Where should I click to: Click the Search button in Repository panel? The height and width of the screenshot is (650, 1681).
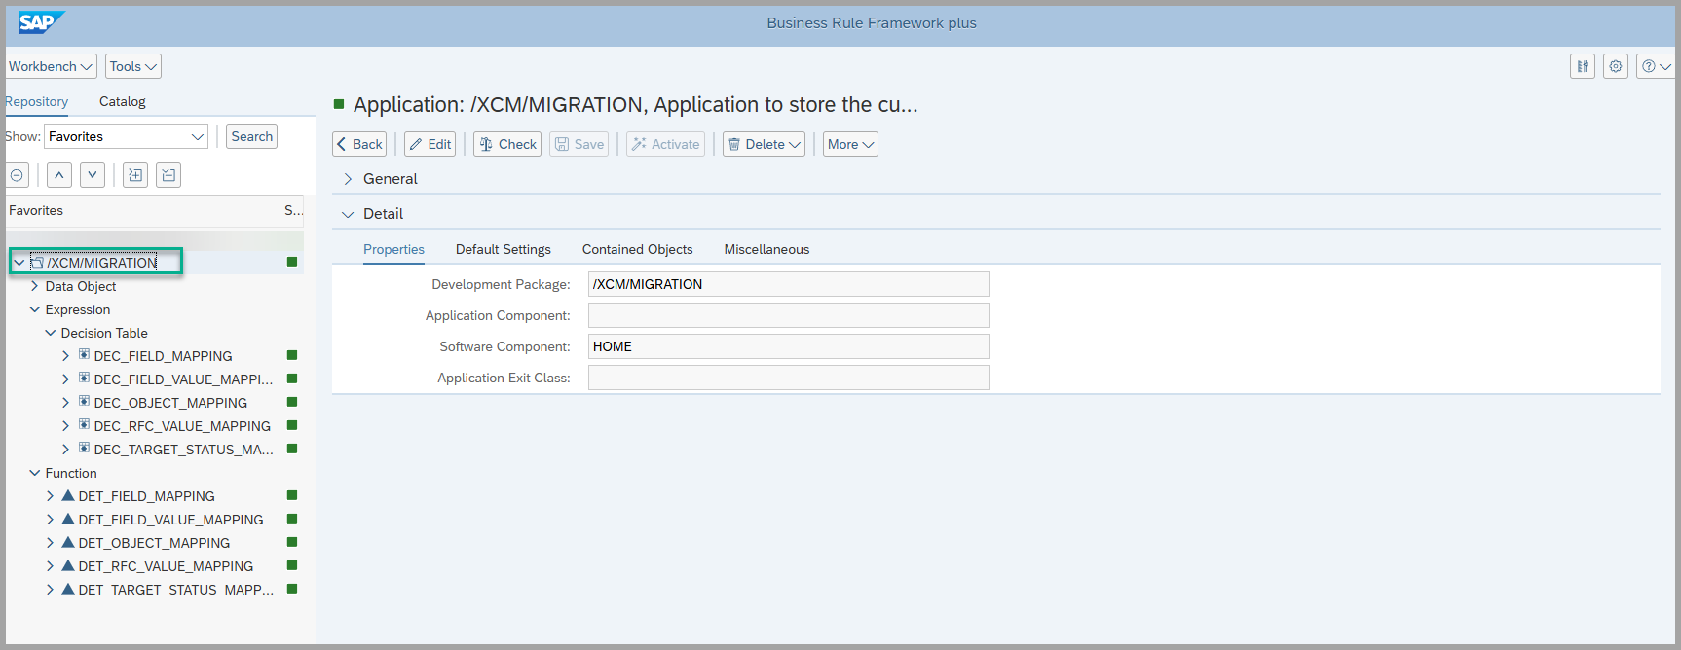click(251, 136)
